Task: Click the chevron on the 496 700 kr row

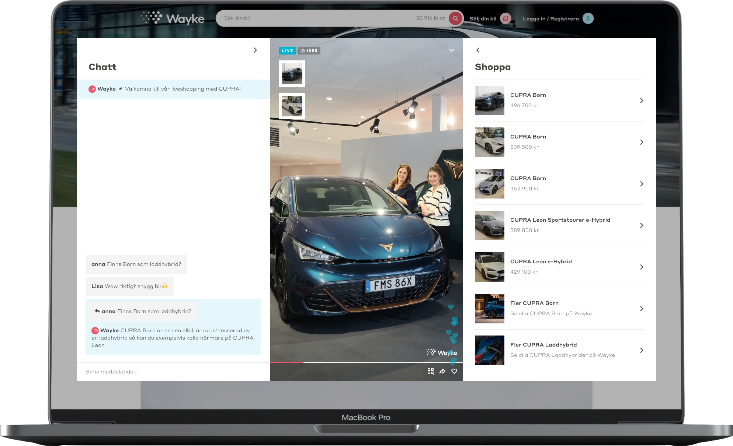Action: (x=642, y=101)
